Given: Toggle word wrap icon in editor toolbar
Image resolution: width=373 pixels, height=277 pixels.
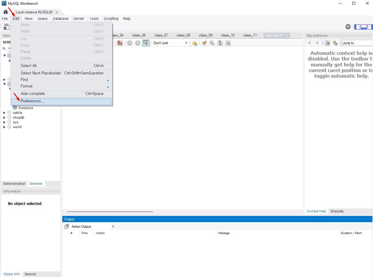Looking at the screenshot, I should click(228, 43).
